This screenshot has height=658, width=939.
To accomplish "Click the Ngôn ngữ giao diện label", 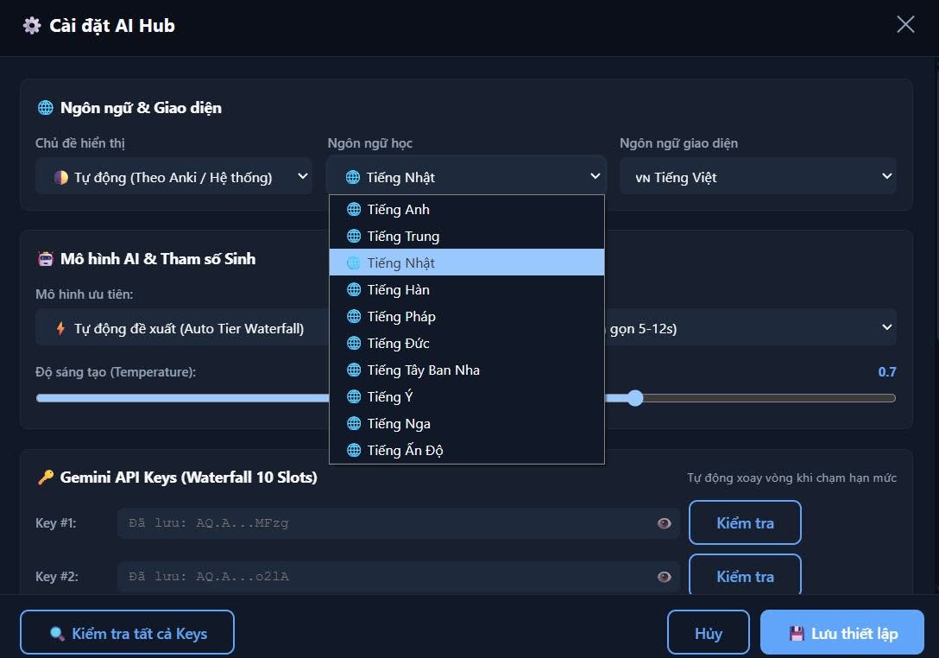I will click(678, 143).
